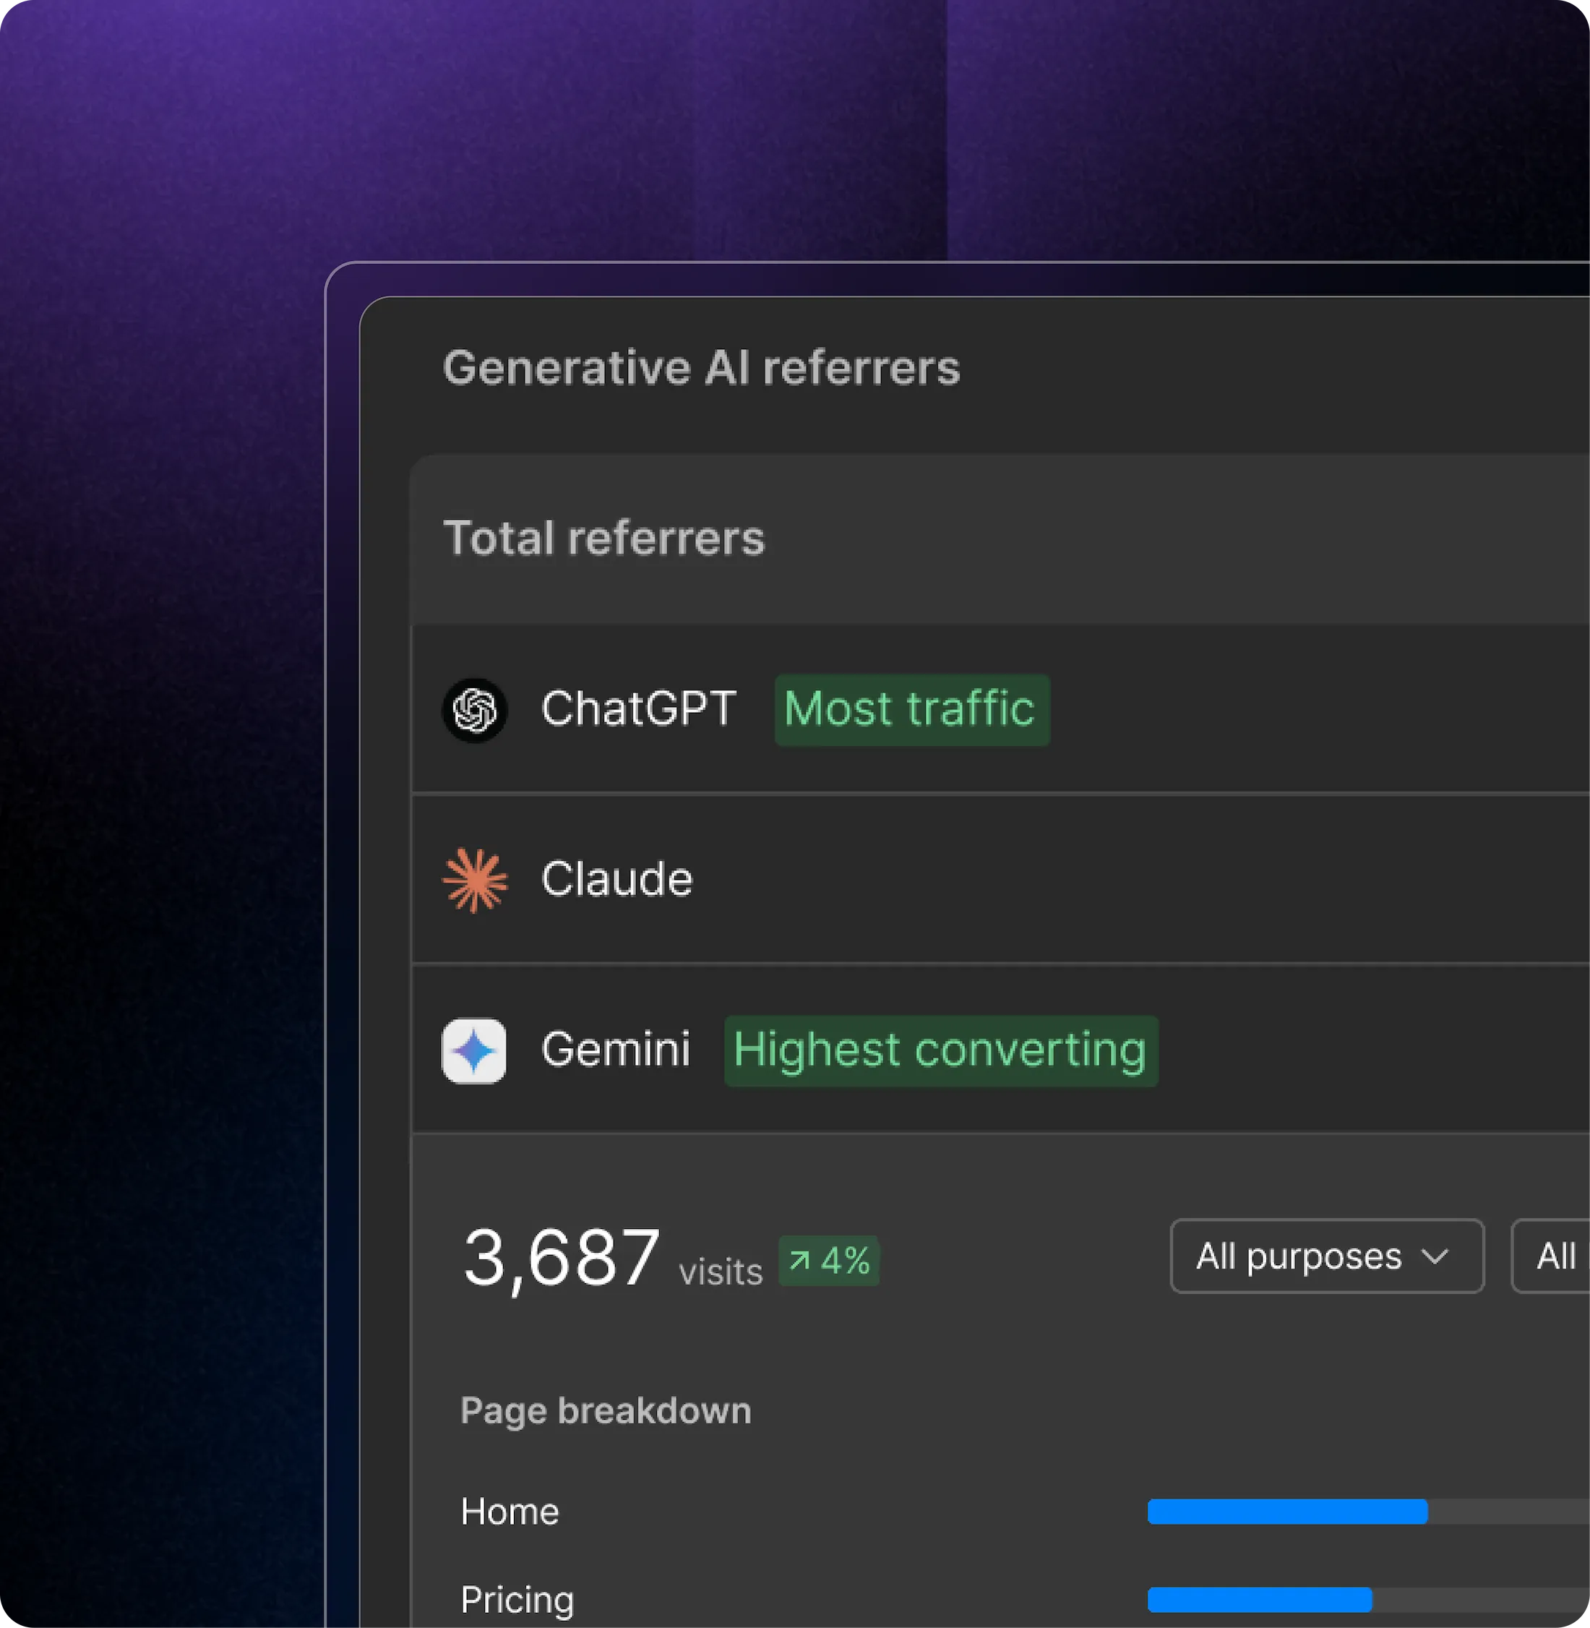The height and width of the screenshot is (1628, 1590).
Task: Click the Gemini sparkle icon
Action: pyautogui.click(x=474, y=1051)
